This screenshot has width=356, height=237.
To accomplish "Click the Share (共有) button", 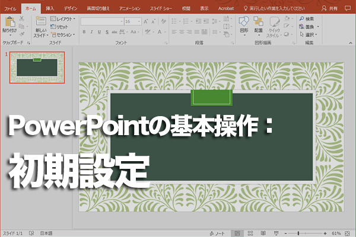I will pyautogui.click(x=329, y=8).
